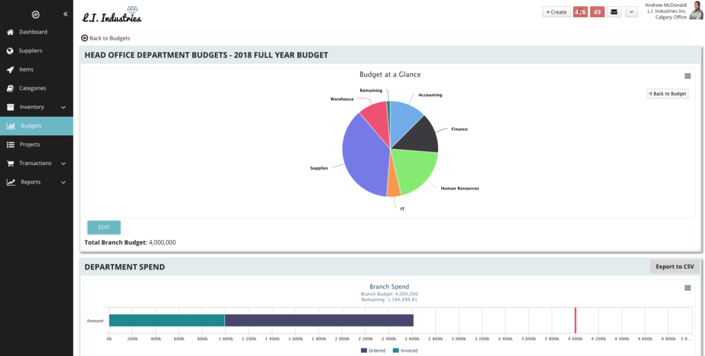Viewport: 705px width, 356px height.
Task: Click Andrew McDonald's profile avatar
Action: click(695, 10)
